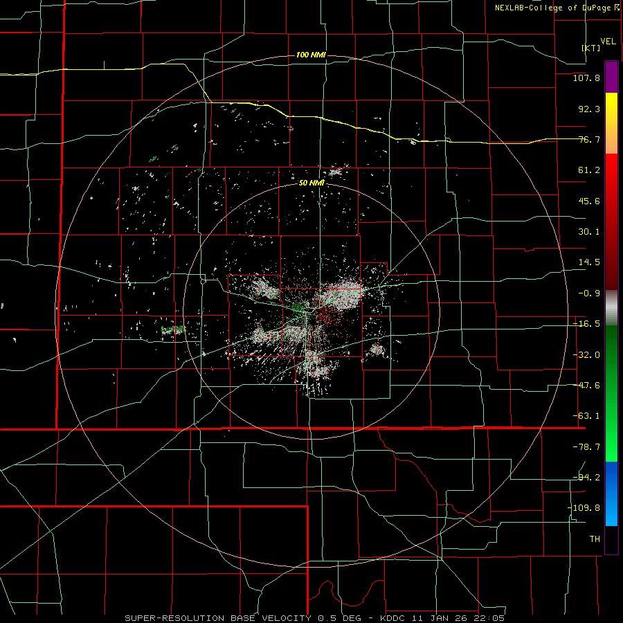This screenshot has height=623, width=623.
Task: Click the [KT] units label
Action: click(x=590, y=48)
